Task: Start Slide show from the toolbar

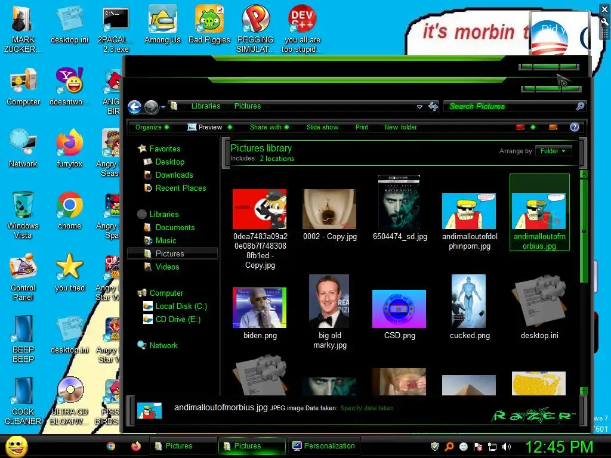Action: click(x=322, y=127)
